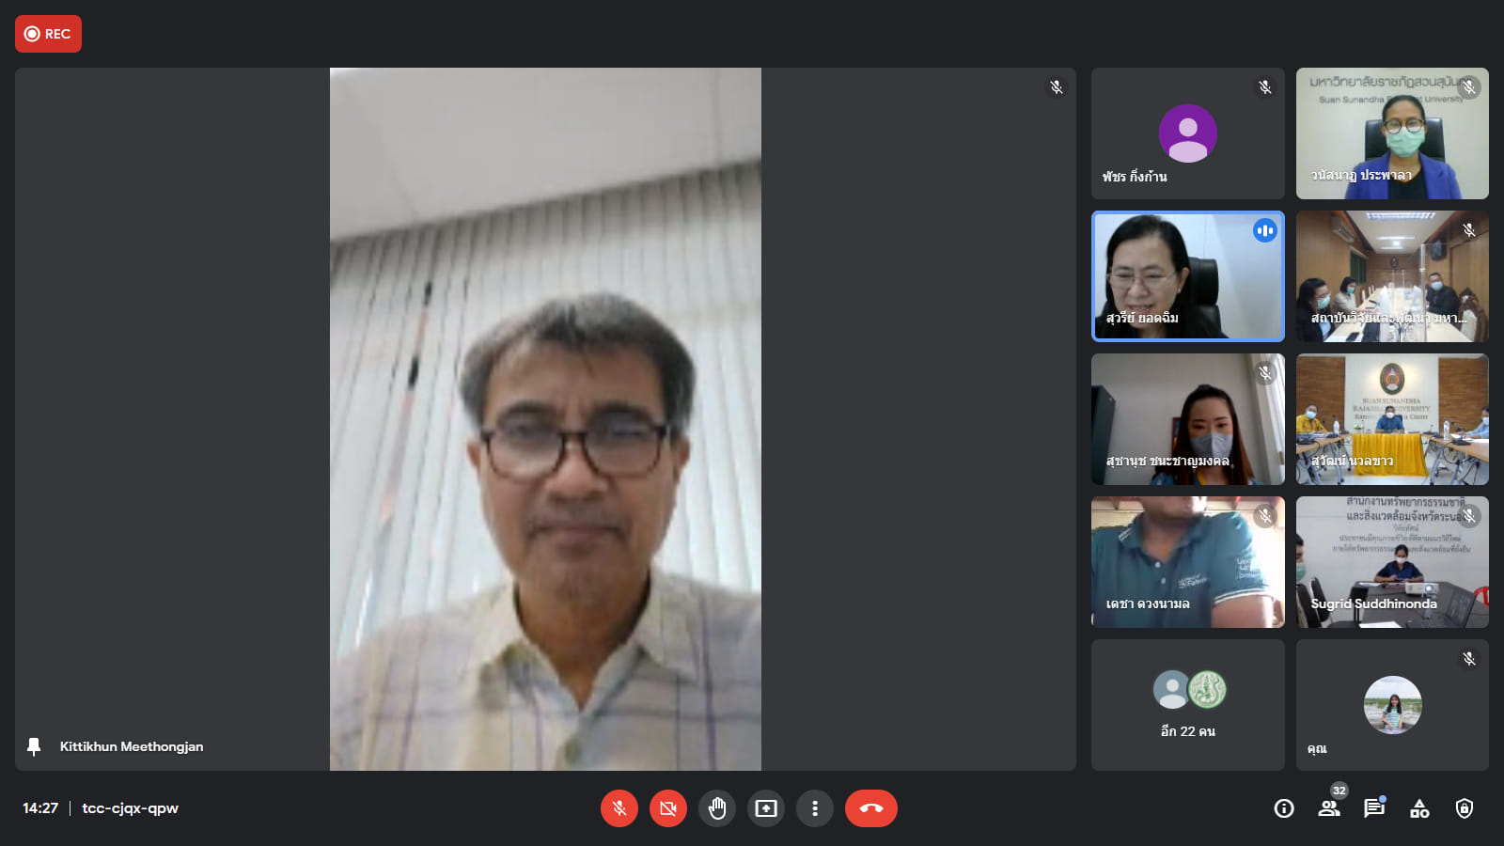Image resolution: width=1504 pixels, height=846 pixels.
Task: Unmute the microphone in the control bar
Action: click(619, 808)
